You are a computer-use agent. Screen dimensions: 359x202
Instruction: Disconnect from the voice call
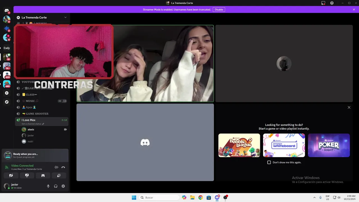click(x=63, y=167)
